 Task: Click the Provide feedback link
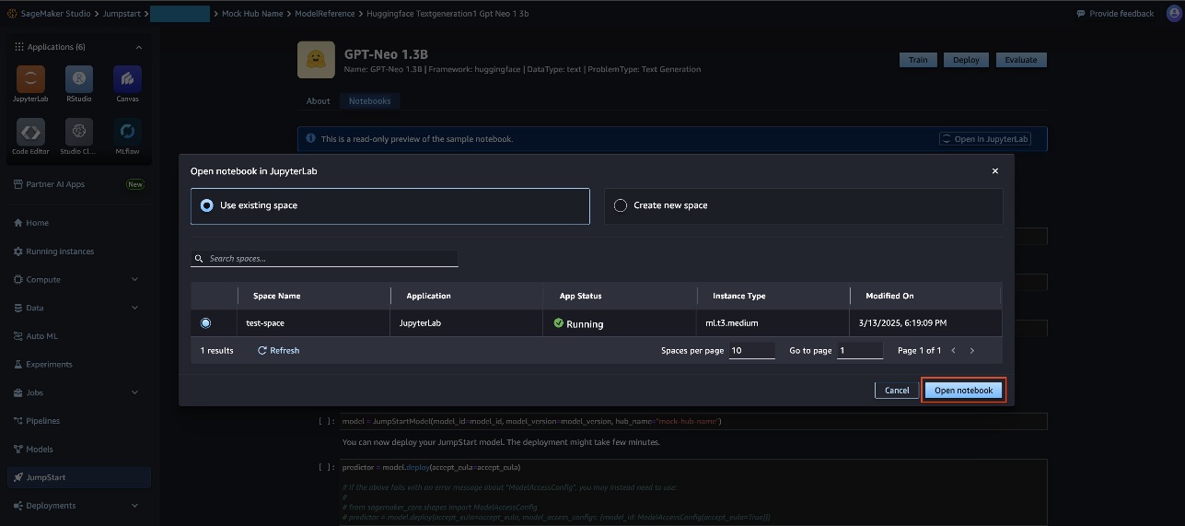(1121, 14)
